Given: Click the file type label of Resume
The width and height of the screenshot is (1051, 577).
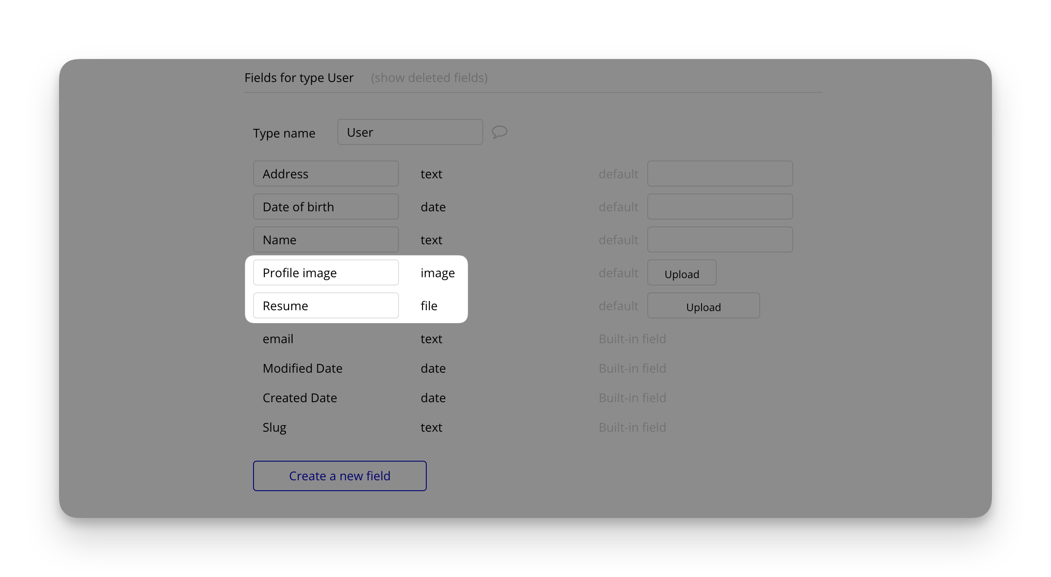Looking at the screenshot, I should click(428, 306).
